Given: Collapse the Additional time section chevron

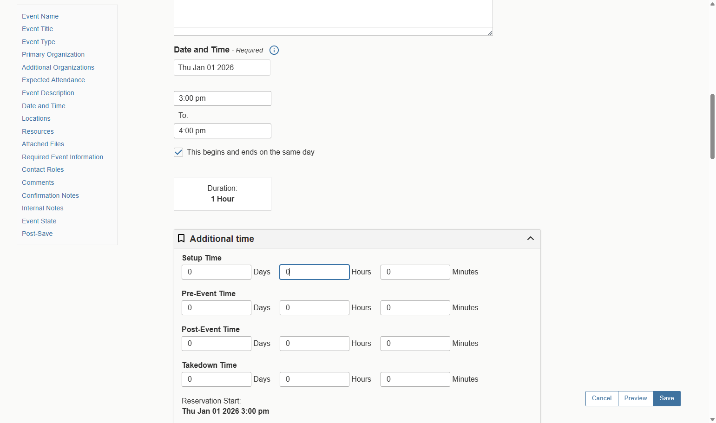Looking at the screenshot, I should click(531, 238).
